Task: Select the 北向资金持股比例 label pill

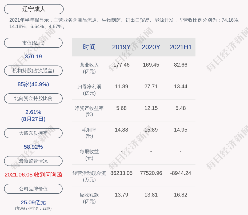Action: click(x=33, y=98)
